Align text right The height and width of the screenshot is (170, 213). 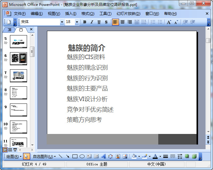130,22
